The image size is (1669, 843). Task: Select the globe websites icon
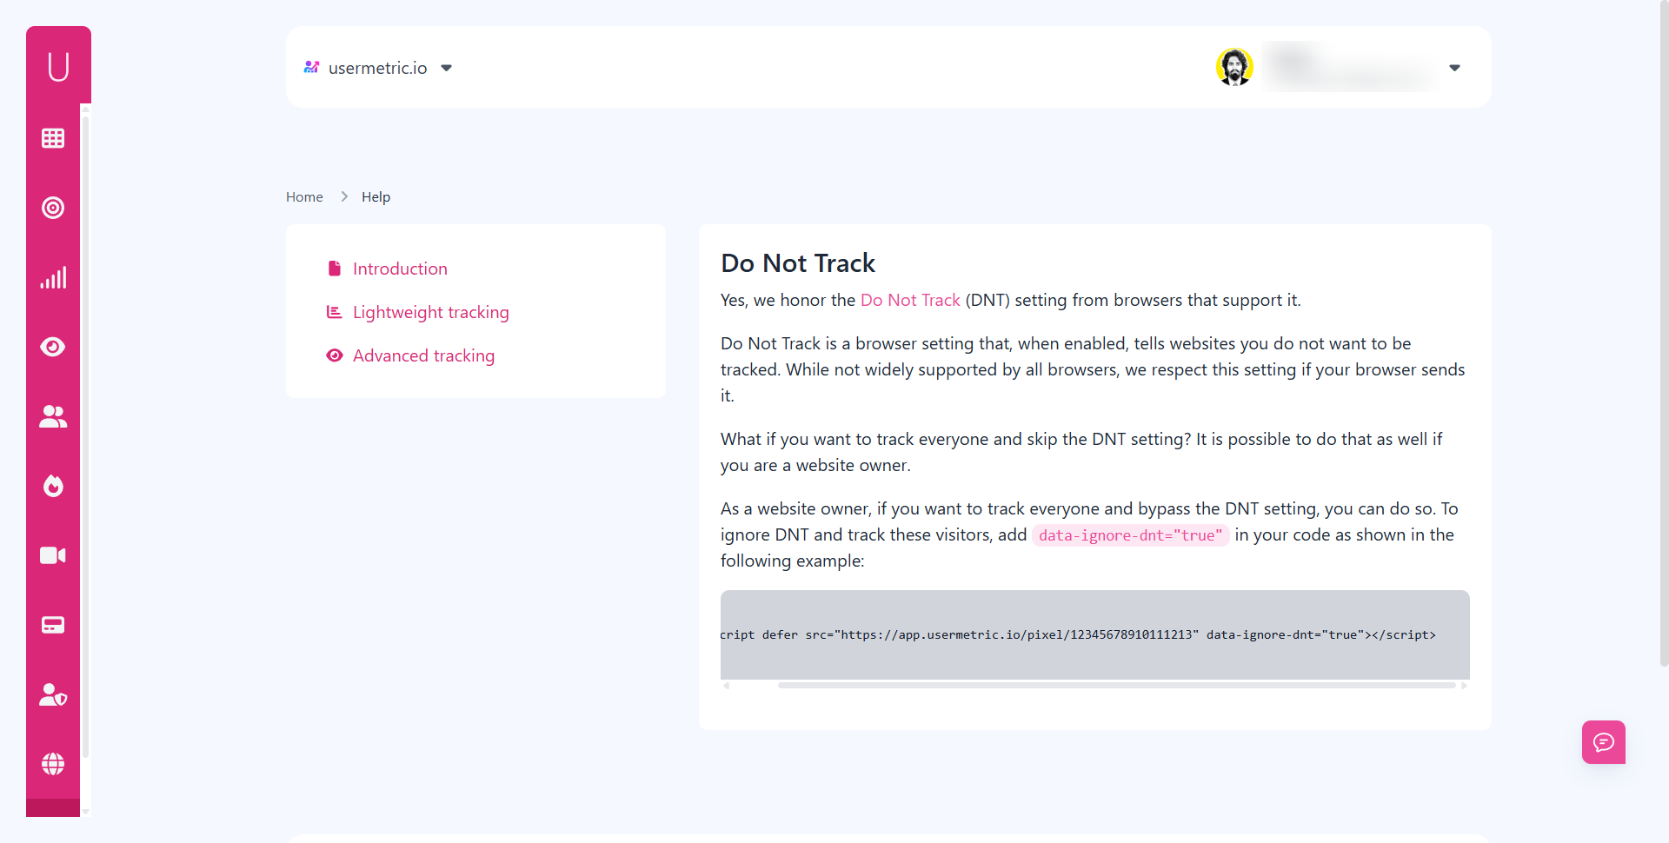point(53,764)
